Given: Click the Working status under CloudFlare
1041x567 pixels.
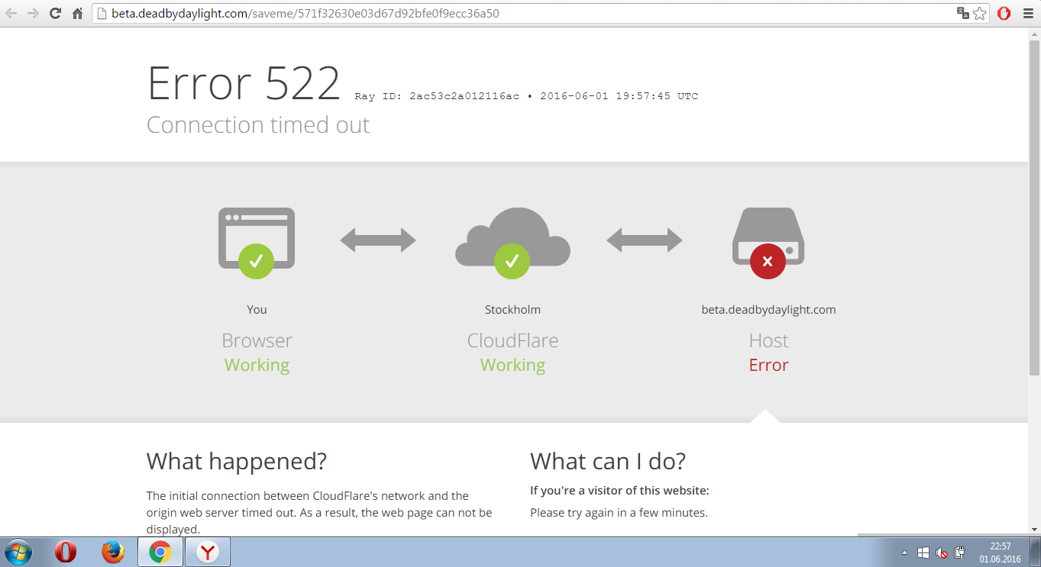Looking at the screenshot, I should pos(512,366).
